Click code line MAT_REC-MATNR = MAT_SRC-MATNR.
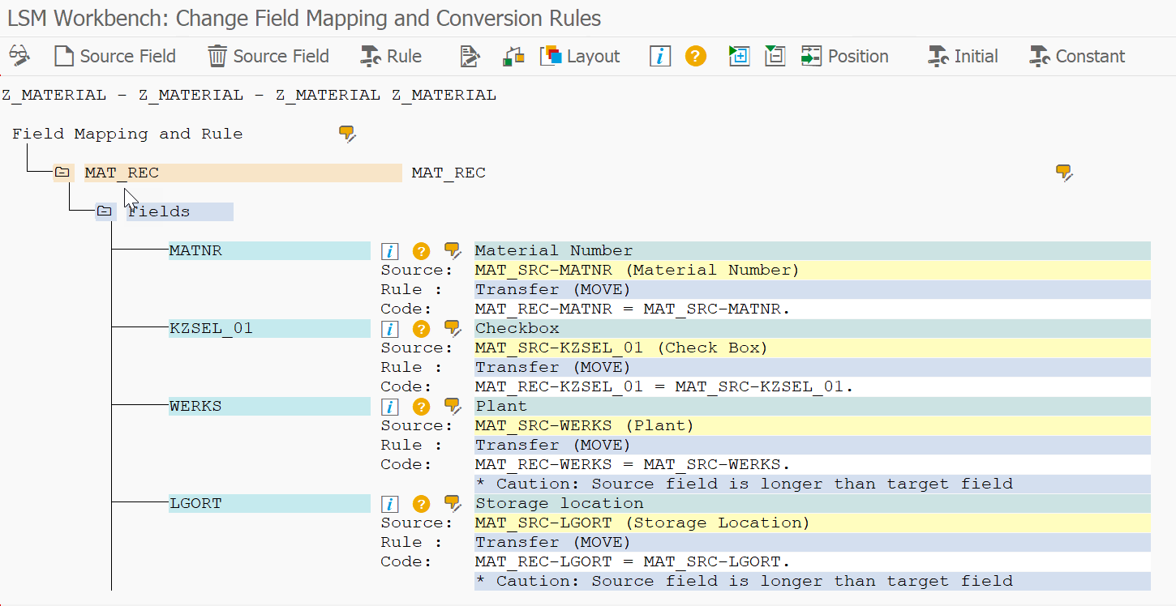Image resolution: width=1176 pixels, height=606 pixels. click(x=812, y=309)
